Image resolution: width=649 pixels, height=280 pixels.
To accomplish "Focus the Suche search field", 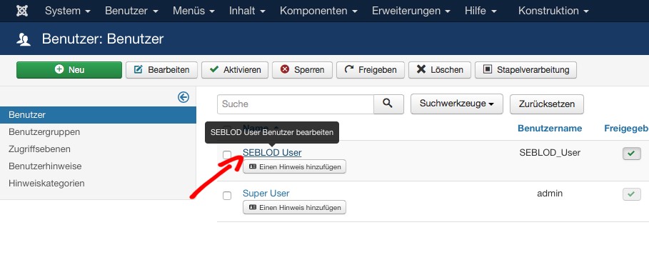I will coord(296,104).
